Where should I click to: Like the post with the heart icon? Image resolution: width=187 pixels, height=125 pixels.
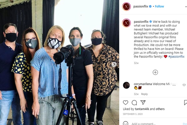click(x=126, y=102)
